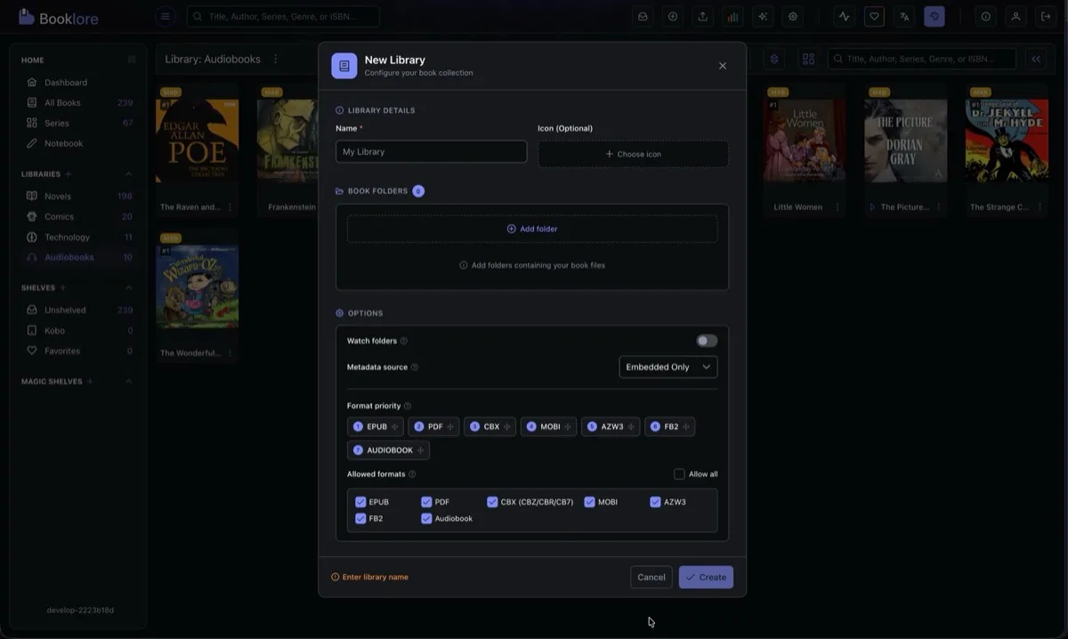Click the grid view icon in library header
This screenshot has width=1068, height=639.
808,59
